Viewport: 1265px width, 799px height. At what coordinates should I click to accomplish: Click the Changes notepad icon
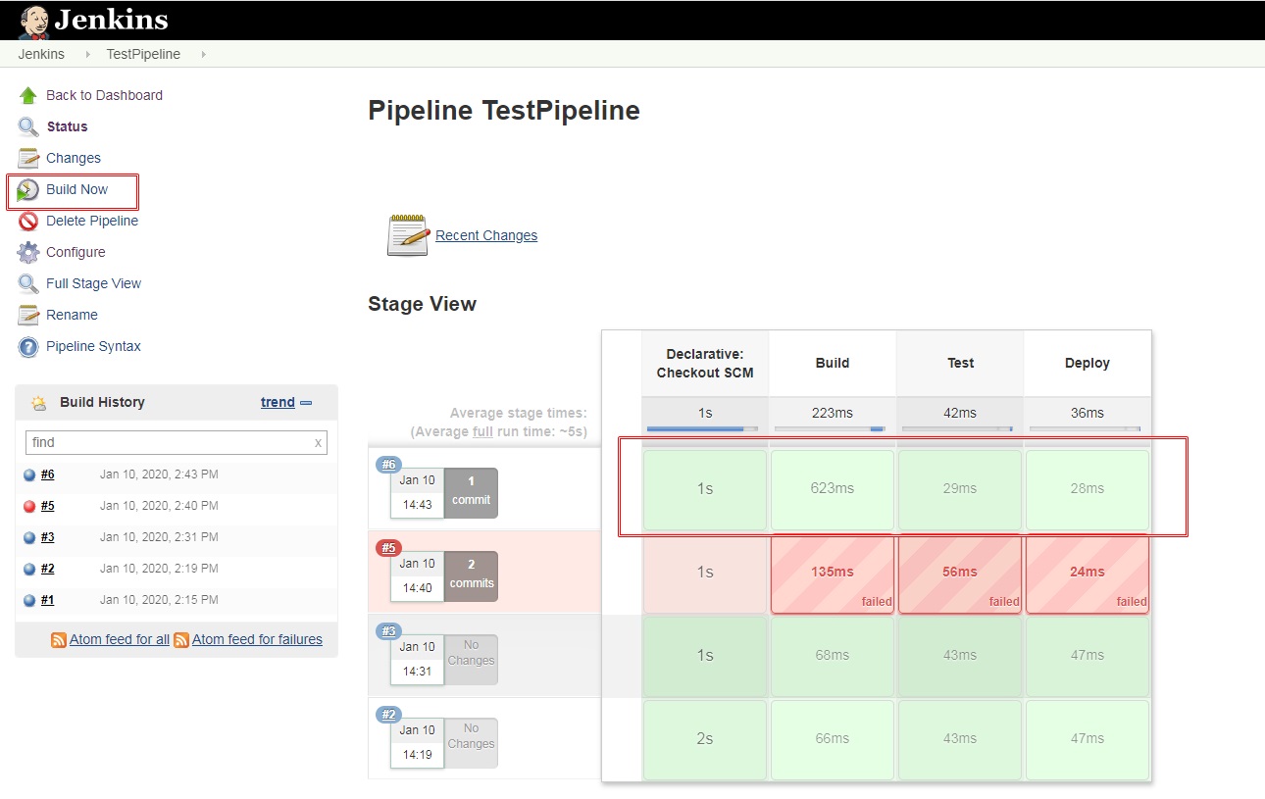coord(28,158)
